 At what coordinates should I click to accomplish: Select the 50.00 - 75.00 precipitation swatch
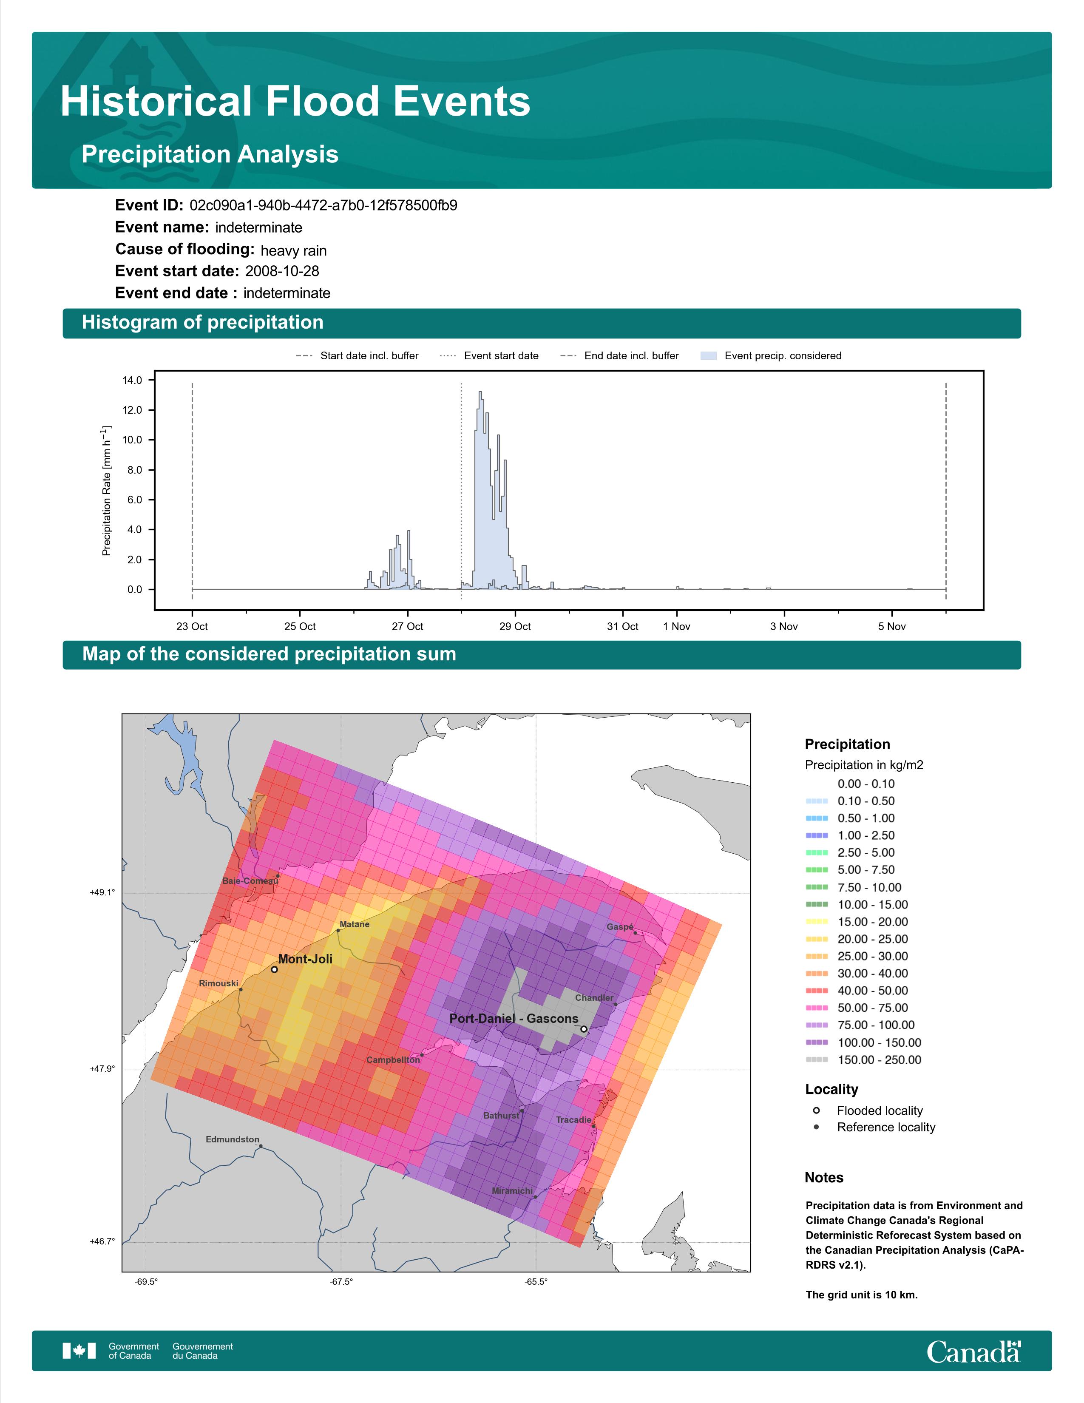point(817,1008)
